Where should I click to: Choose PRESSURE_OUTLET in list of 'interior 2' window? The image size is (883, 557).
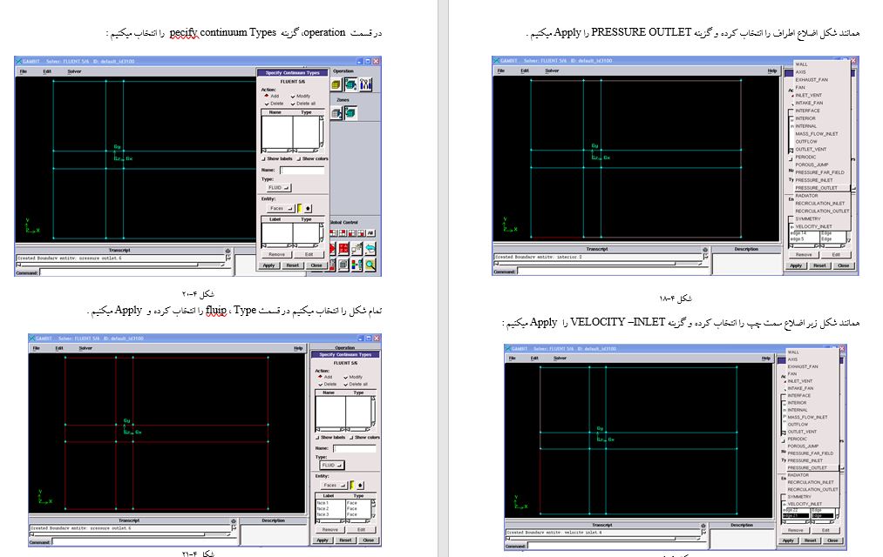click(816, 188)
